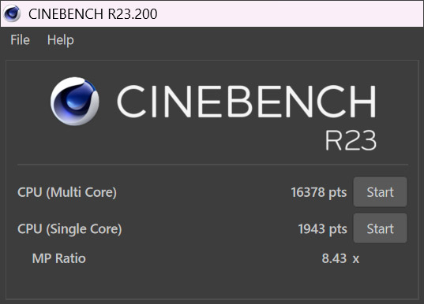Click the empty area below MP Ratio
Viewport: 424px width, 304px height.
pyautogui.click(x=212, y=282)
